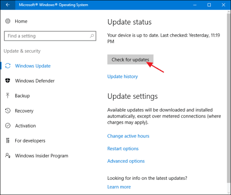Maximize the settings window
This screenshot has height=195, width=231.
point(209,5)
